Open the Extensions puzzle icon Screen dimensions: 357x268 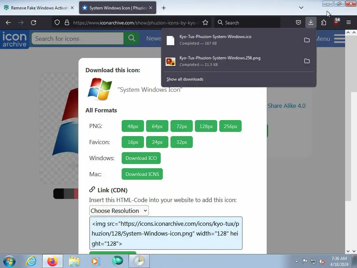324,22
